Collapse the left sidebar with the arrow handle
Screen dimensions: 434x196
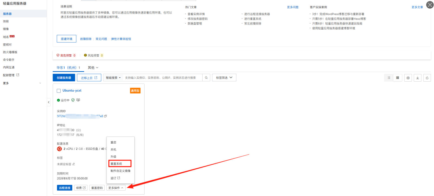(x=49, y=102)
